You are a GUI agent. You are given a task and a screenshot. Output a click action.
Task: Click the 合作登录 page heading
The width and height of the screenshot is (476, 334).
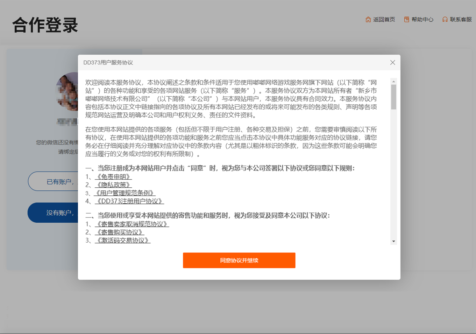pos(45,25)
